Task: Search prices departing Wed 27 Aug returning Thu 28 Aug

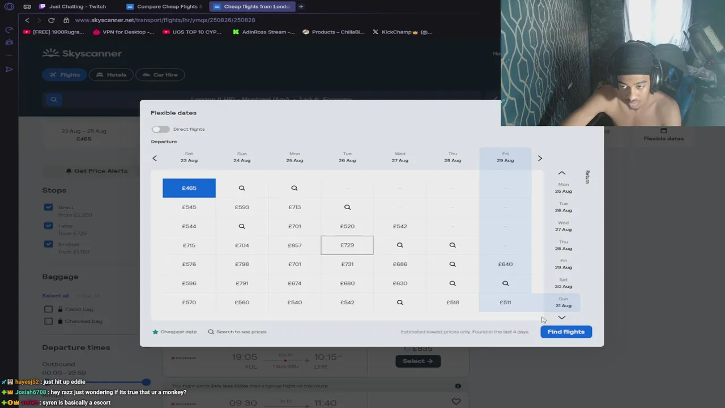Action: click(x=400, y=245)
